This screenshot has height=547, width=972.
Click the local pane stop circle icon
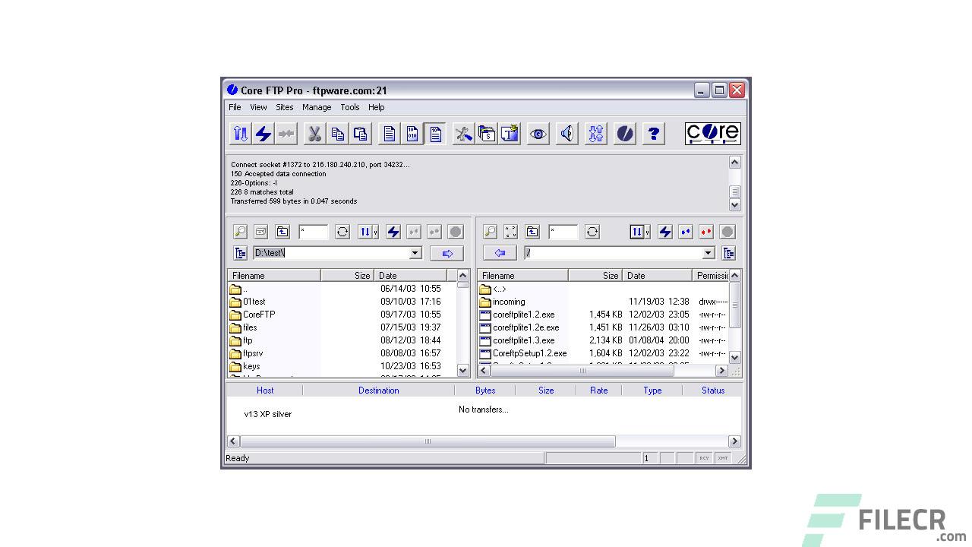(456, 232)
